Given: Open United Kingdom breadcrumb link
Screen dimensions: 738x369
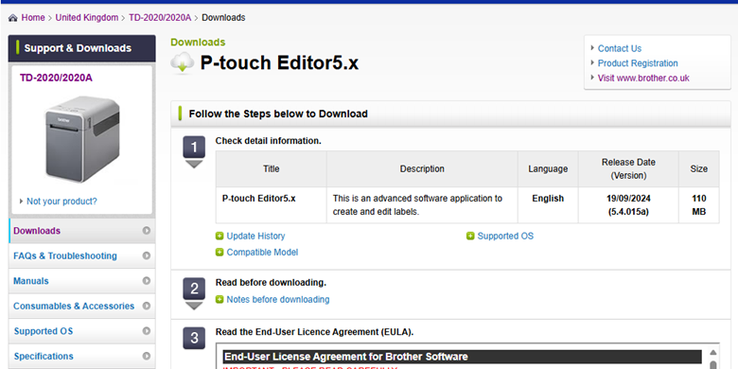Looking at the screenshot, I should [x=87, y=18].
